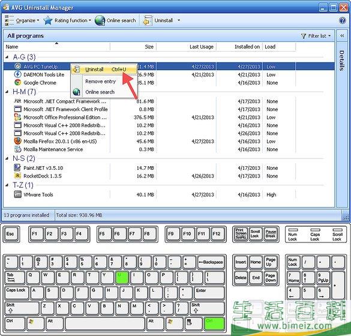Open the Uninstall dropdown arrow
This screenshot has height=336, width=351.
[179, 20]
